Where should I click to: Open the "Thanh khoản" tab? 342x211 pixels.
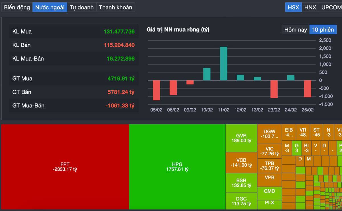click(115, 7)
